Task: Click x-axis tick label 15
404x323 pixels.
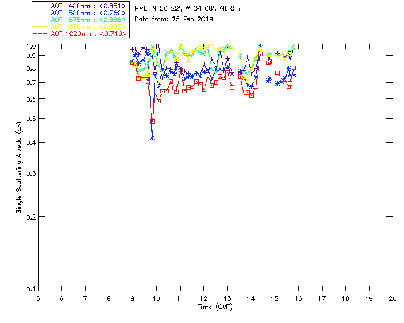Action: [275, 298]
